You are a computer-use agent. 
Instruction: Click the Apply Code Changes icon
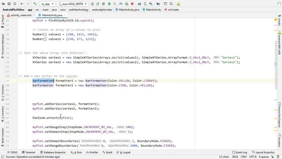[104, 4]
